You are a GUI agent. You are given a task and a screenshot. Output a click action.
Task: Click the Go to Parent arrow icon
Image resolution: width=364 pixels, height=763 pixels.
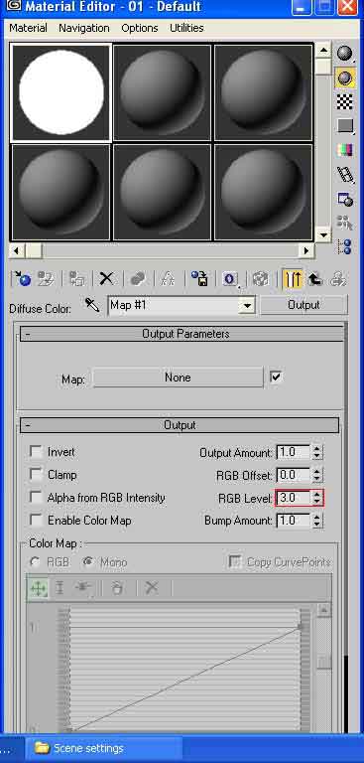(315, 279)
